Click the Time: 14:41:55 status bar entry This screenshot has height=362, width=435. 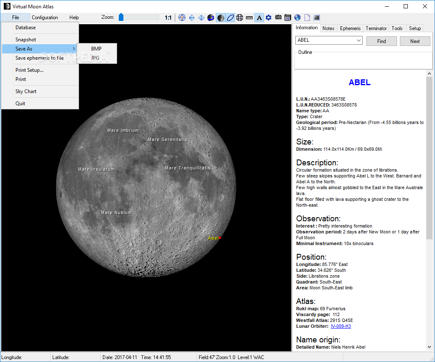coord(156,357)
